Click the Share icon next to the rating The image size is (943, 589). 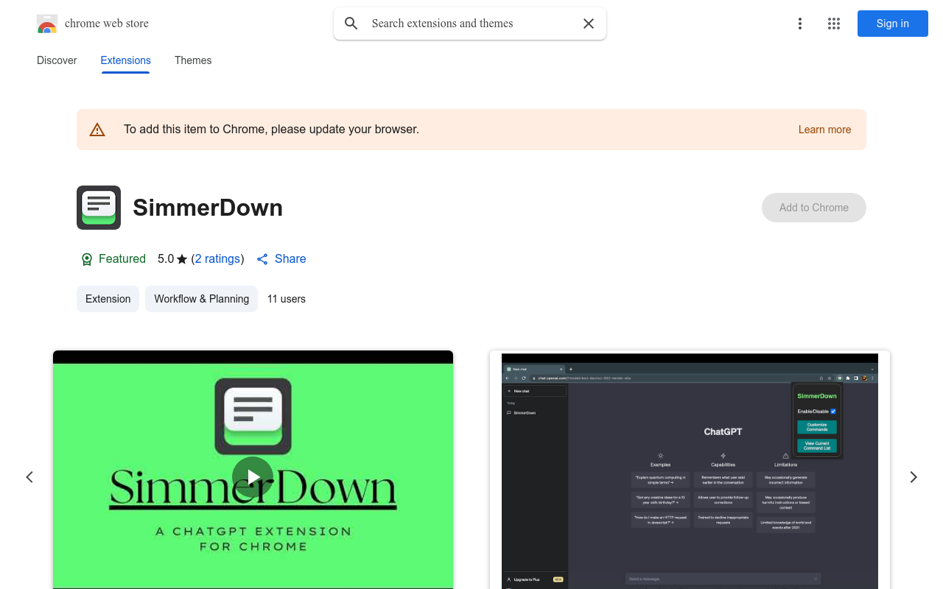click(262, 258)
